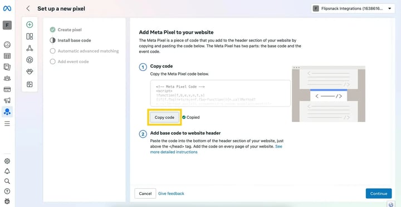
Task: Open the Flipsnack Integrations account dropdown
Action: click(x=353, y=8)
